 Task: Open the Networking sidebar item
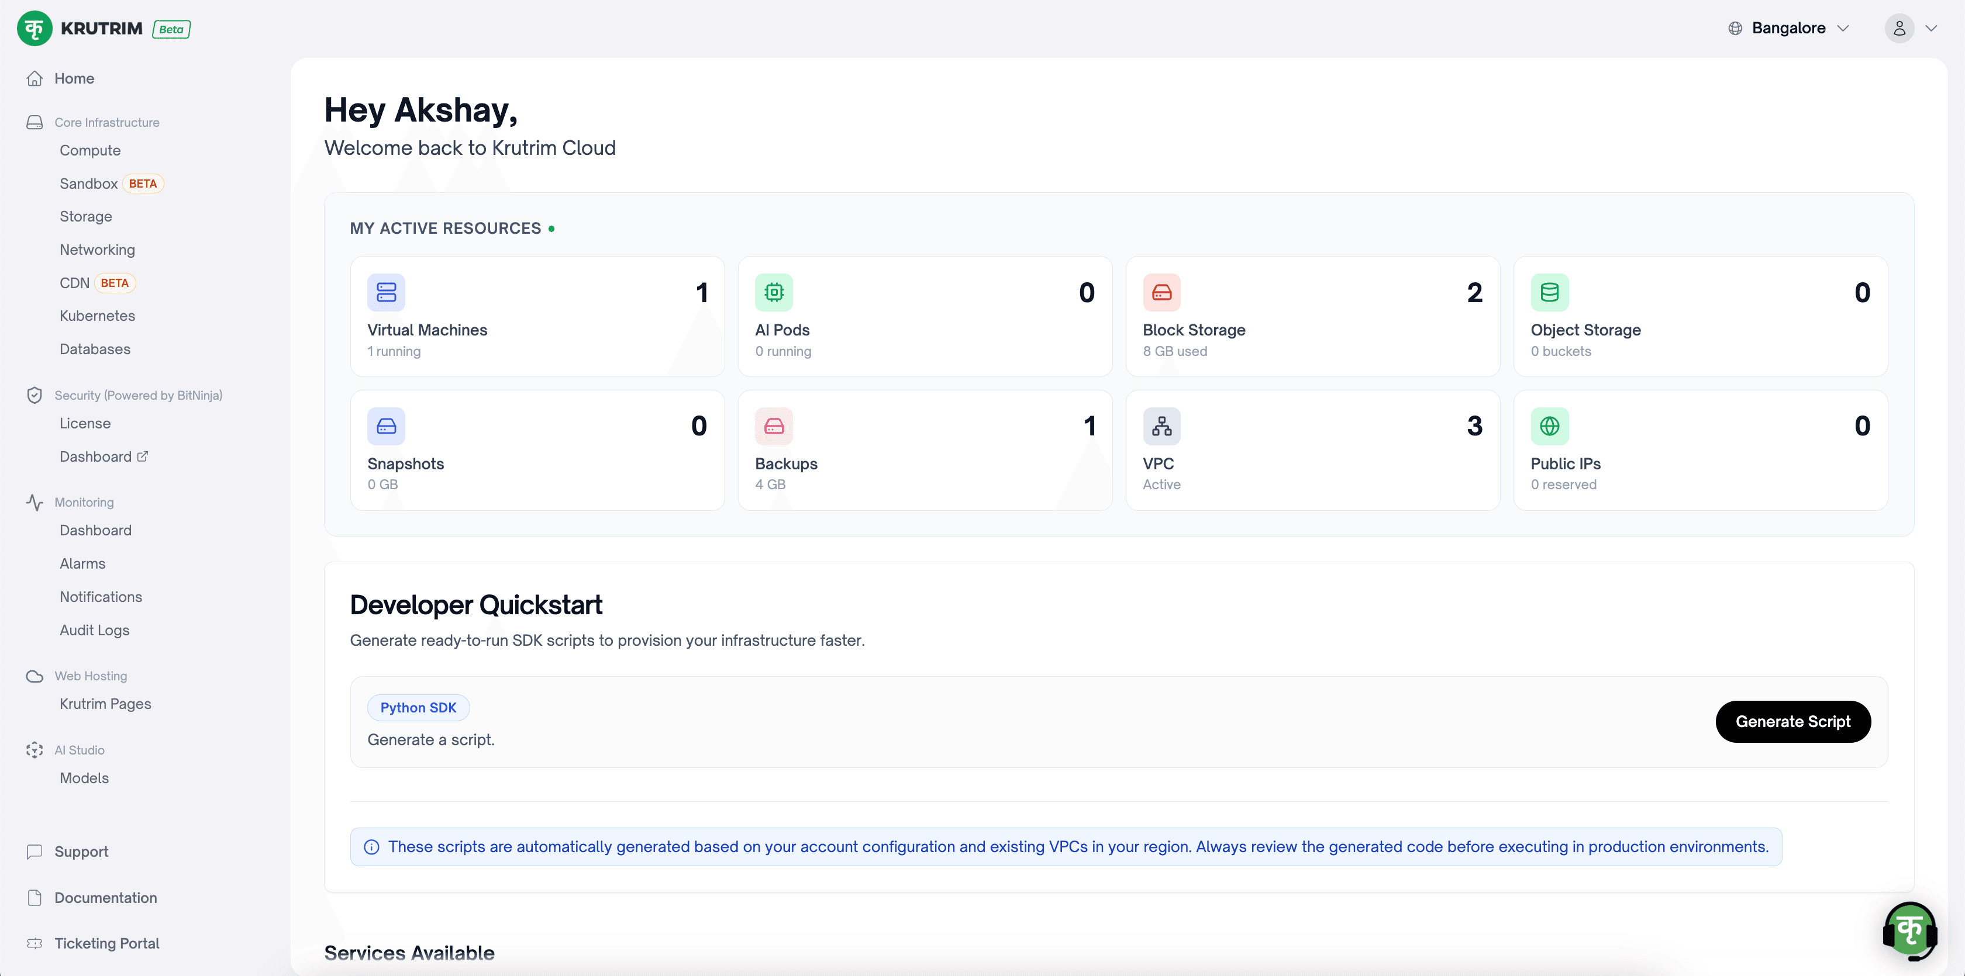click(x=97, y=250)
